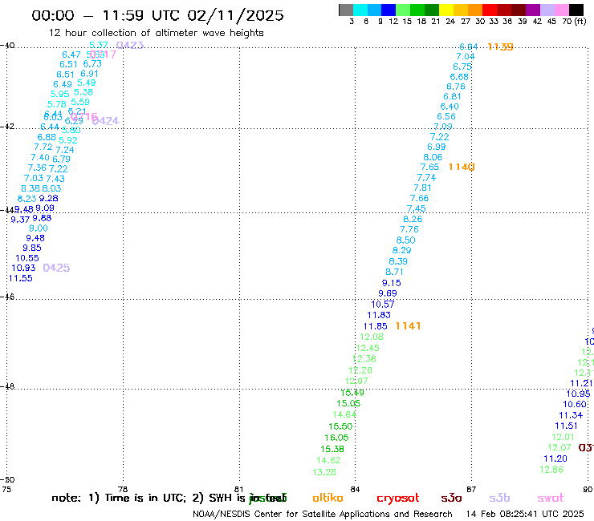This screenshot has height=521, width=594.
Task: Click the longitude axis label '84'
Action: point(355,489)
